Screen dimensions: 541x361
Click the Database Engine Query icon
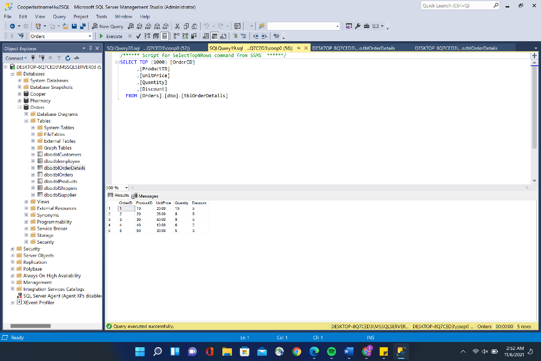point(131,26)
